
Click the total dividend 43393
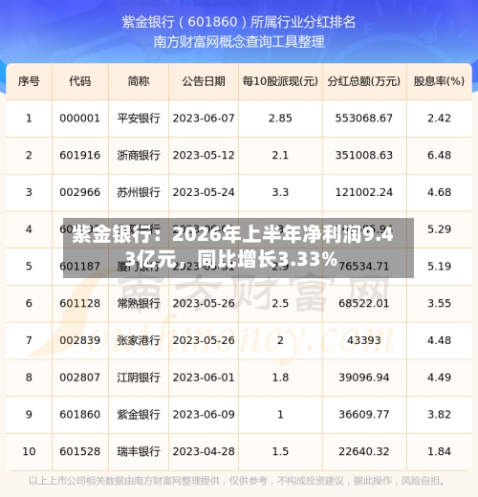coord(364,340)
